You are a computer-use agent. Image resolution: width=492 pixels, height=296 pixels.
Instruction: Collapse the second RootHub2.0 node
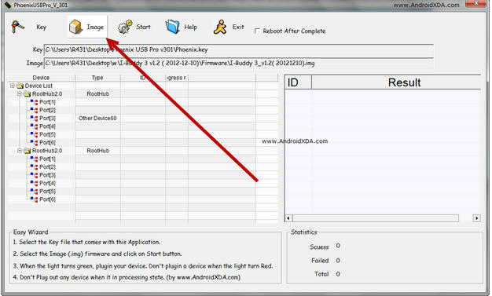(20, 151)
